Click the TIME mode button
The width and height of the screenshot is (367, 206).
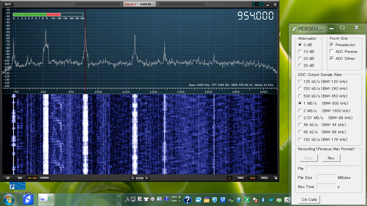tap(240, 178)
